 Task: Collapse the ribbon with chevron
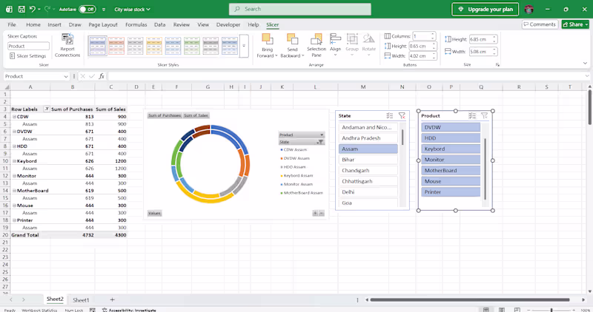coord(585,64)
